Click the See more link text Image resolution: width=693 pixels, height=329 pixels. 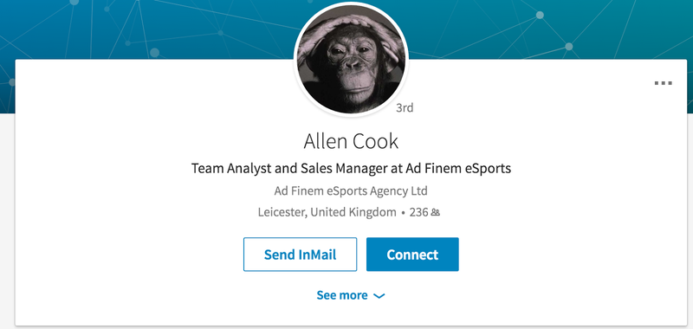pyautogui.click(x=342, y=295)
